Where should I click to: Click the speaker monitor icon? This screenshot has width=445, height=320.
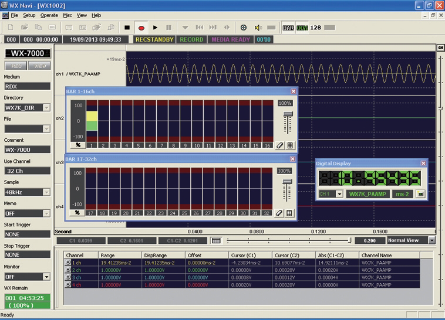pos(258,28)
